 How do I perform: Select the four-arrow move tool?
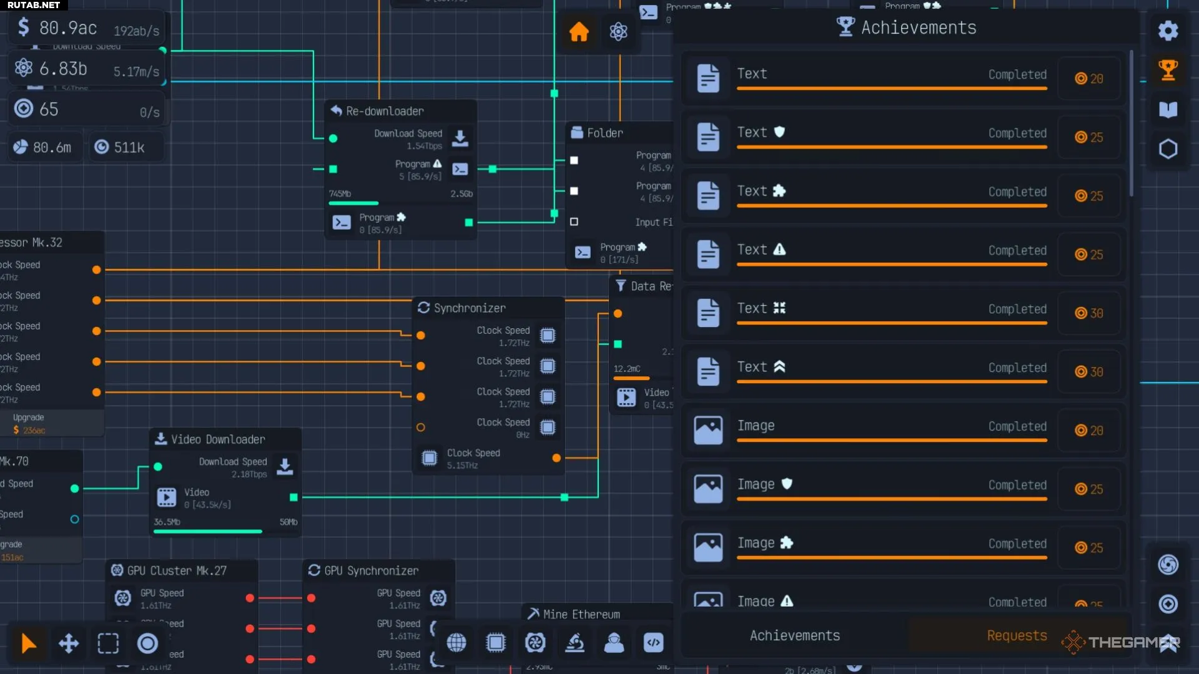click(68, 643)
